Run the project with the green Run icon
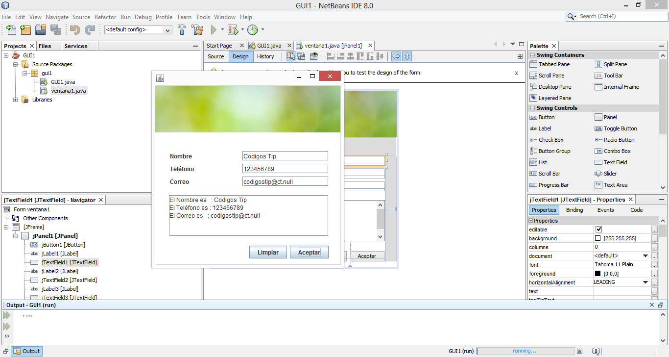Screen dimensions: 669x357 (x=214, y=30)
